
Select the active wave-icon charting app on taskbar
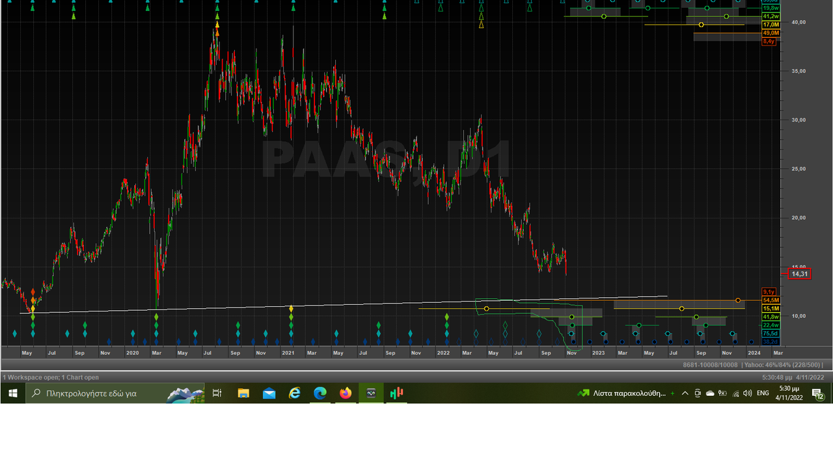[371, 393]
